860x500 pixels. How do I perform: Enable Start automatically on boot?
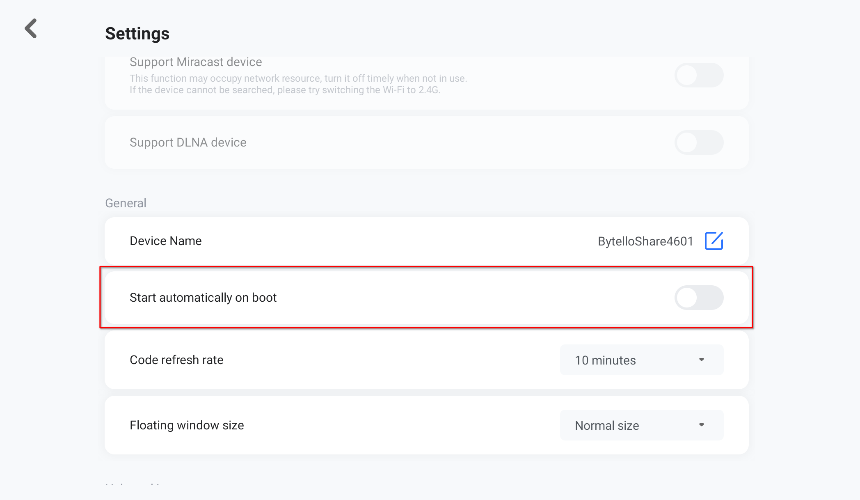click(x=699, y=298)
